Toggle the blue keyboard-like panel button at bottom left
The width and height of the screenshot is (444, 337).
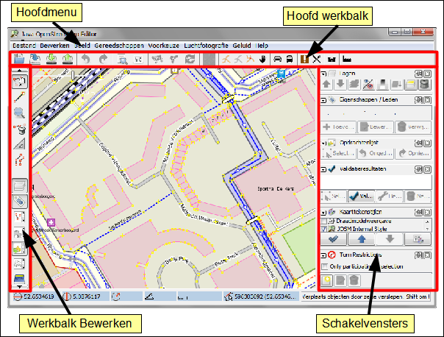tap(19, 278)
